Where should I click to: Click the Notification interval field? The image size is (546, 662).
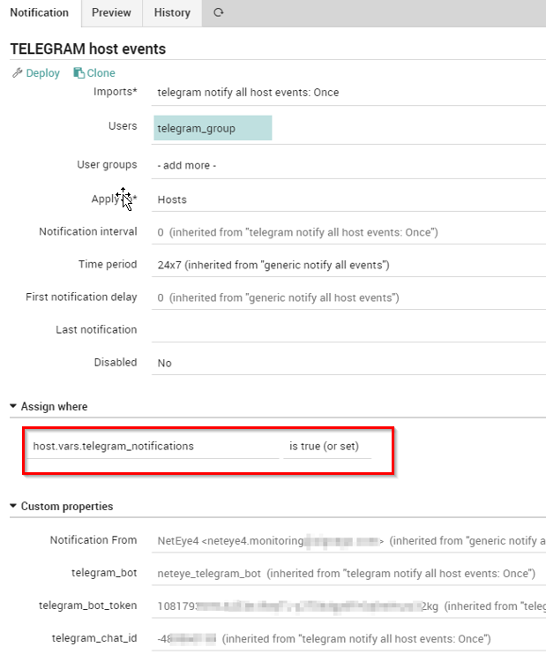348,232
